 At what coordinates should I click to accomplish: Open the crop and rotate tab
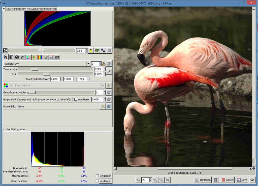click(x=46, y=57)
